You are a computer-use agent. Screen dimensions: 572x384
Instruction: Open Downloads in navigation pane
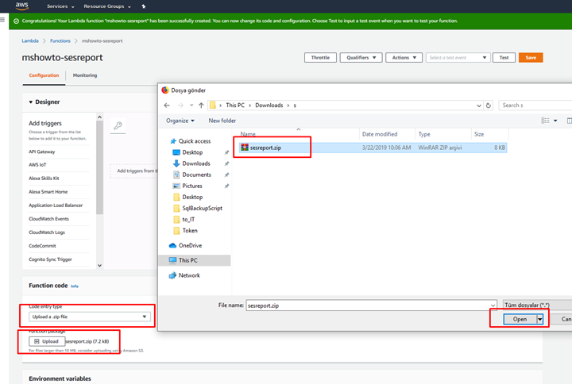coord(196,163)
